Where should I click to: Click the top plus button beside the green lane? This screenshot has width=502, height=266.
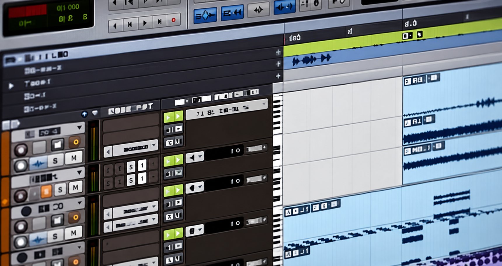click(278, 52)
